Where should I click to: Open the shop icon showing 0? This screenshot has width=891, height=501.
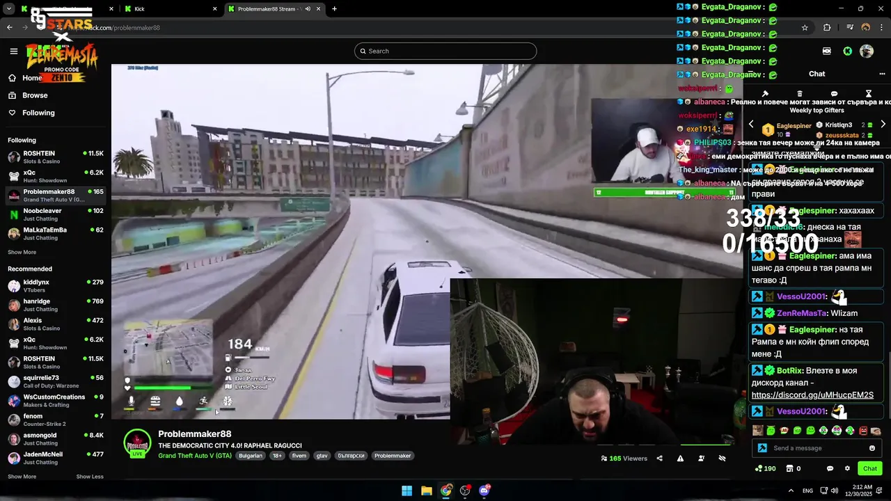click(793, 468)
